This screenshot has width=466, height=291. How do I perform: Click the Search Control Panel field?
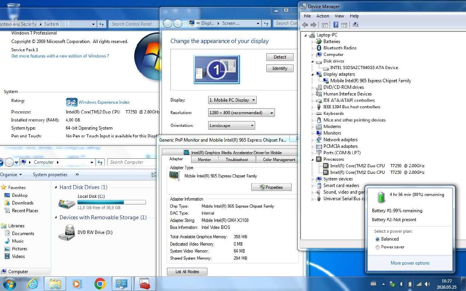[133, 24]
